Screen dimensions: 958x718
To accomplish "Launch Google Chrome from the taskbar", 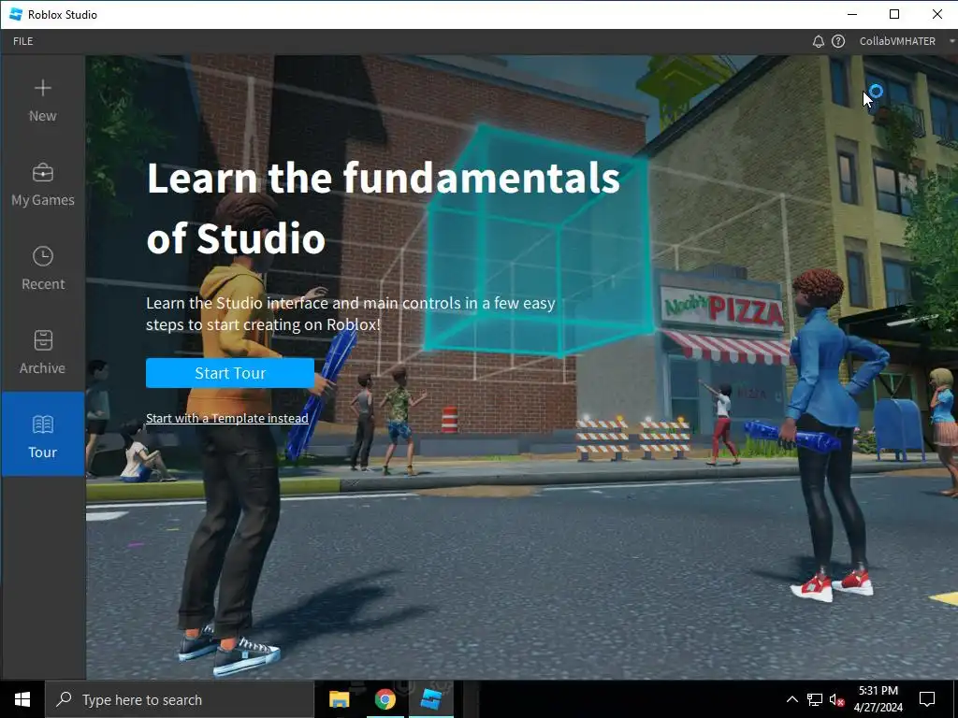I will click(x=385, y=699).
